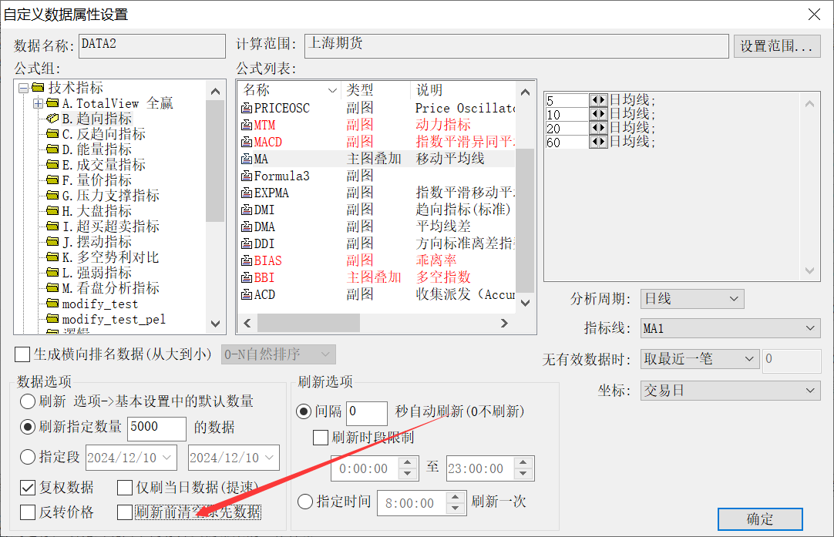Click the 确定 button

(760, 519)
